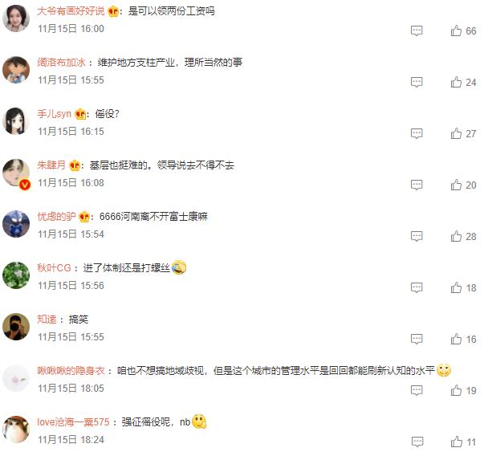Reply to love沧海一粟575's comment

417,442
